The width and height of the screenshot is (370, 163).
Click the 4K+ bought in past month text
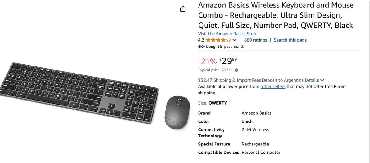coord(221,46)
